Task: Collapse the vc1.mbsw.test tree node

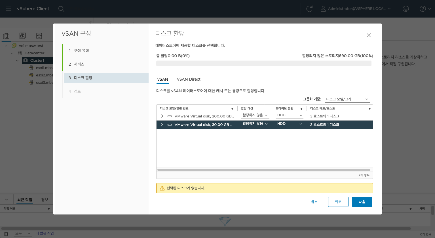Action: pos(6,46)
